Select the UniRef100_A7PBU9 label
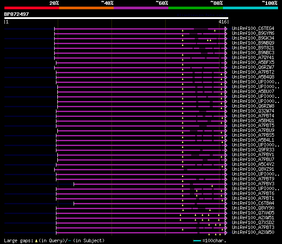 (x=253, y=130)
